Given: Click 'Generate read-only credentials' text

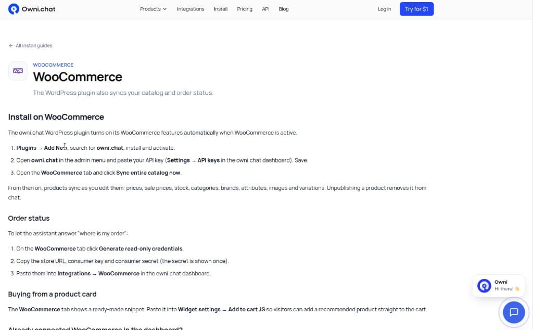Looking at the screenshot, I should click(x=141, y=249).
